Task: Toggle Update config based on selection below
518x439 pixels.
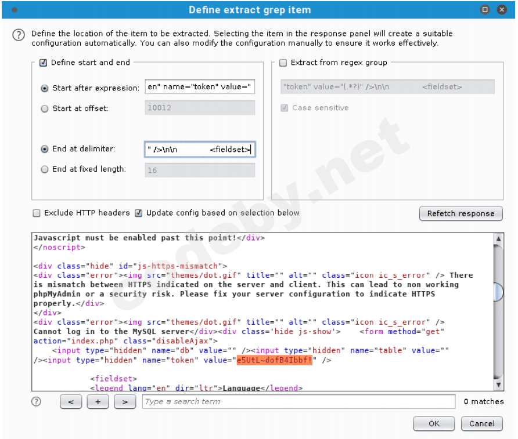Action: point(138,213)
